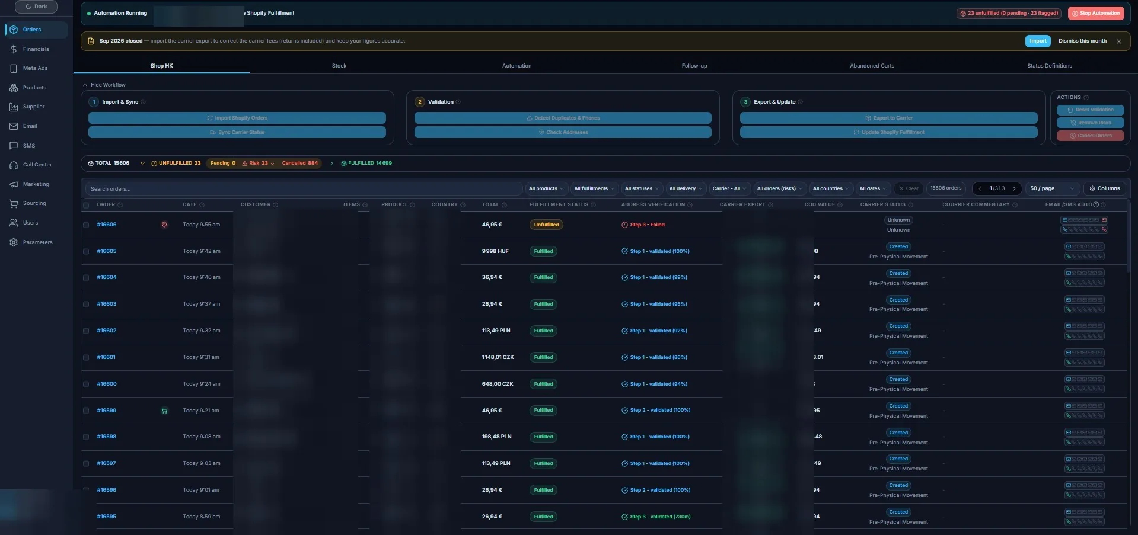Viewport: 1138px width, 535px height.
Task: Click help icon beside COURRIER COMMENTARY header
Action: coord(1015,205)
